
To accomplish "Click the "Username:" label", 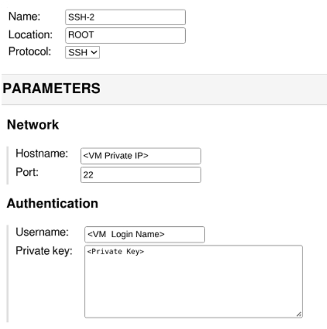I will 42,232.
